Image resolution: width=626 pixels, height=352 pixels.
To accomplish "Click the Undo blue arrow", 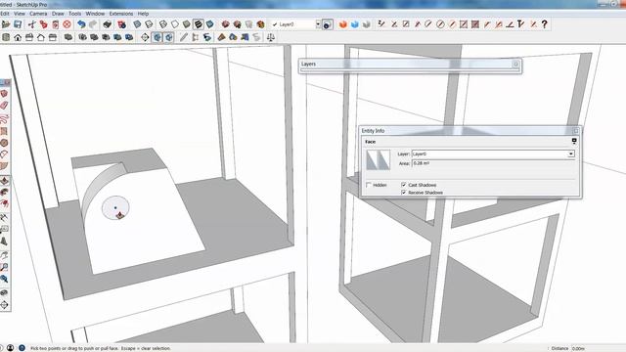I will (81, 24).
